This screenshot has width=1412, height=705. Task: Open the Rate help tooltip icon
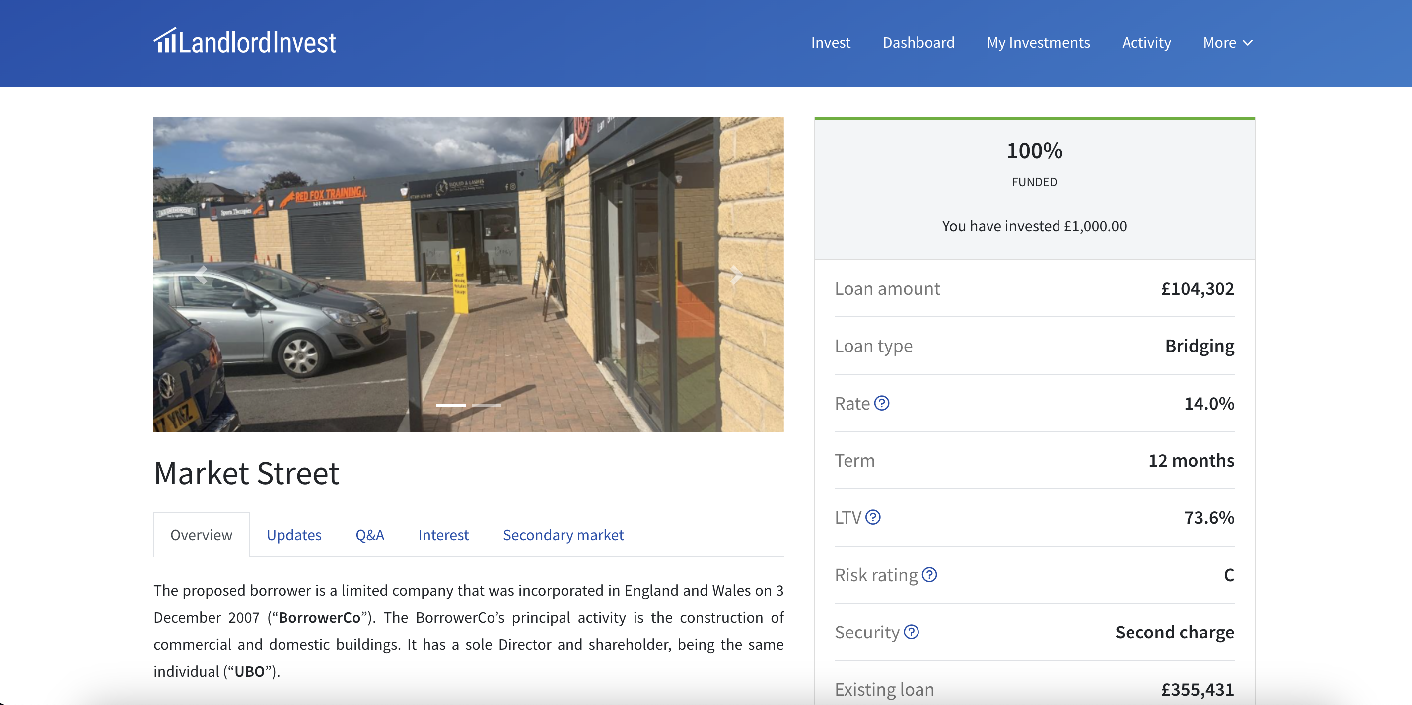tap(881, 403)
